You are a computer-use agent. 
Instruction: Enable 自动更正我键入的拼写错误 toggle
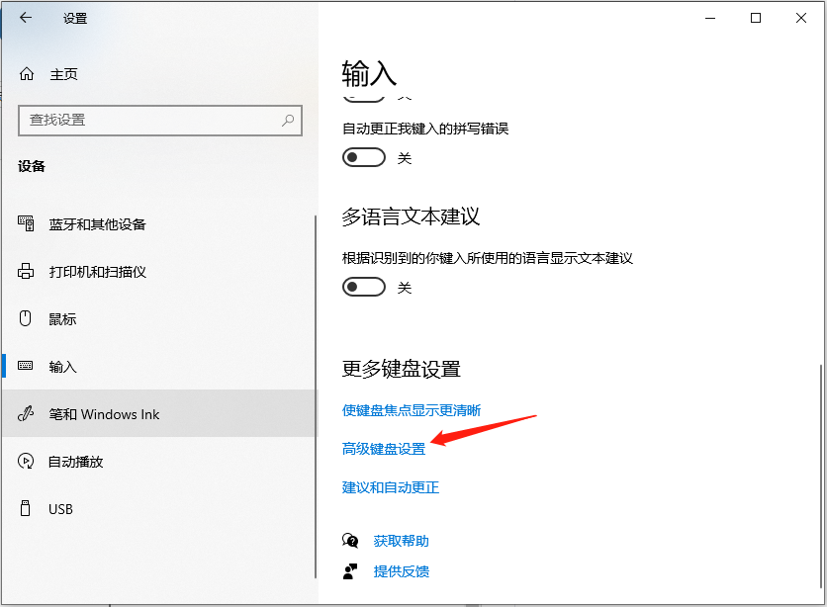click(x=363, y=157)
